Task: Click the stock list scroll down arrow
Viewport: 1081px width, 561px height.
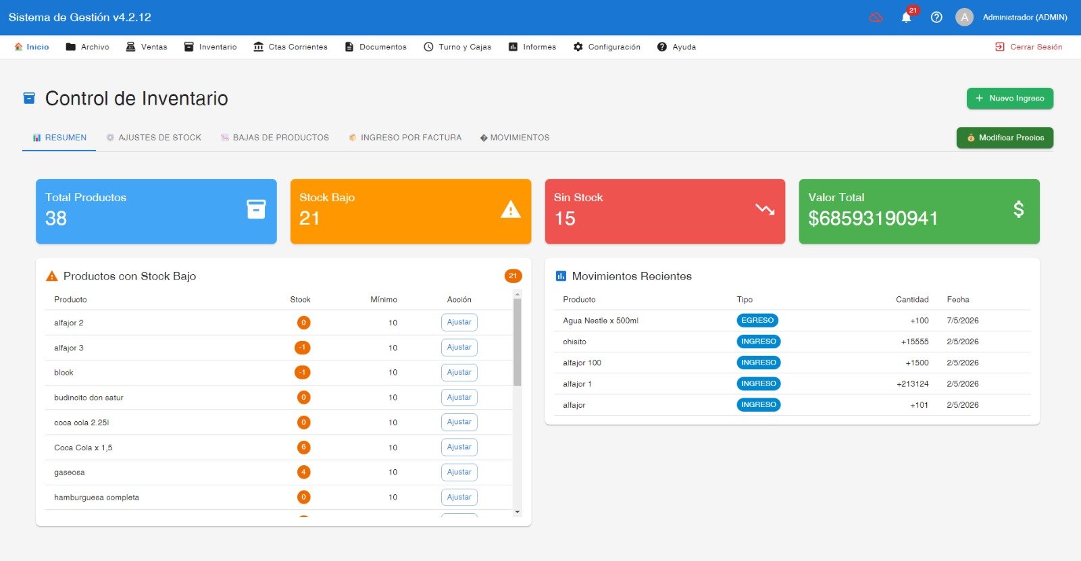Action: pos(518,512)
